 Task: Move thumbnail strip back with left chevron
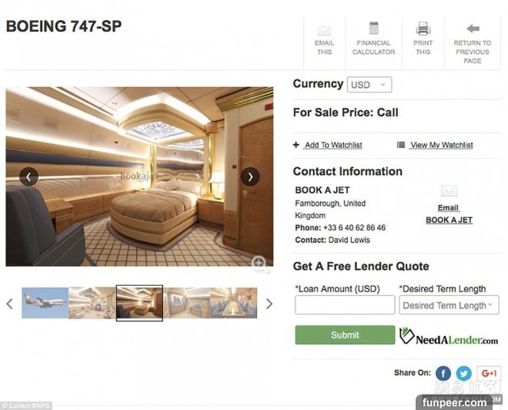click(x=10, y=304)
